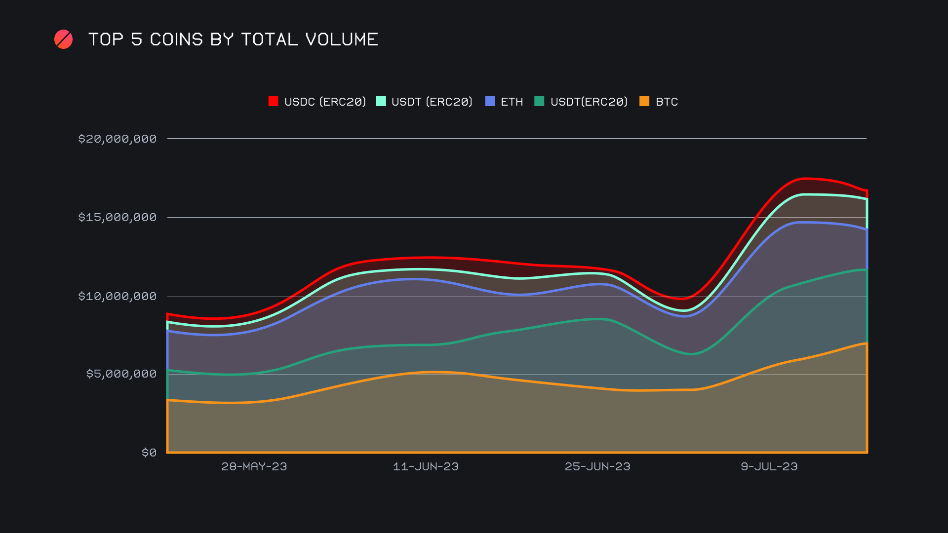Click the 11-JUN-23 x-axis date label
This screenshot has height=533, width=948.
pos(426,466)
